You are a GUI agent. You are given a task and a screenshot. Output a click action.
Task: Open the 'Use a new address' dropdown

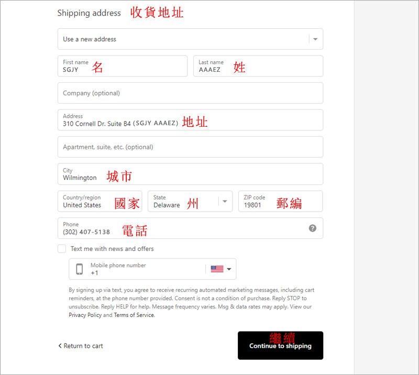[190, 39]
